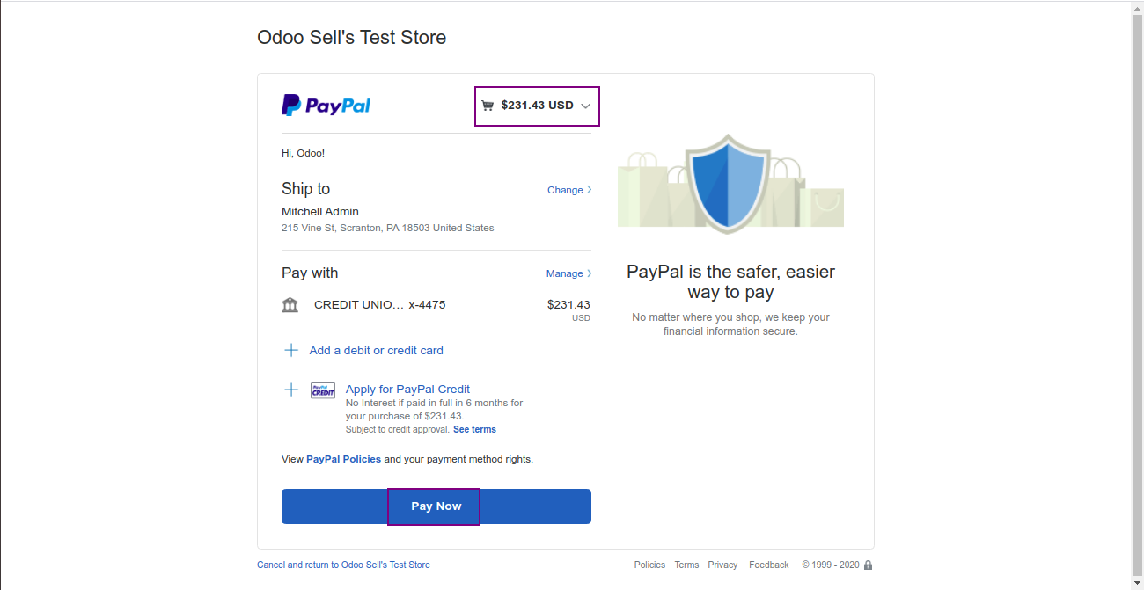Click the chevron next to Manage
Image resolution: width=1144 pixels, height=590 pixels.
tap(590, 273)
